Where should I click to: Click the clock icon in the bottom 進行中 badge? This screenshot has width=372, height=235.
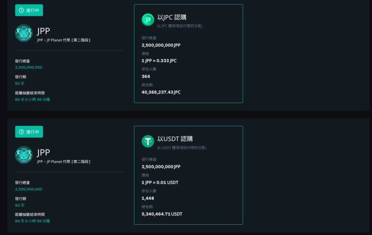pos(21,132)
